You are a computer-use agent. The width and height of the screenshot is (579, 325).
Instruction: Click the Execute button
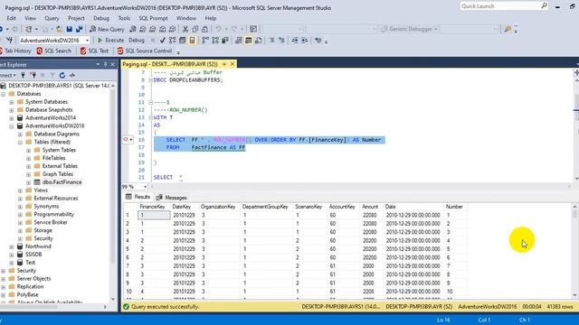click(110, 40)
